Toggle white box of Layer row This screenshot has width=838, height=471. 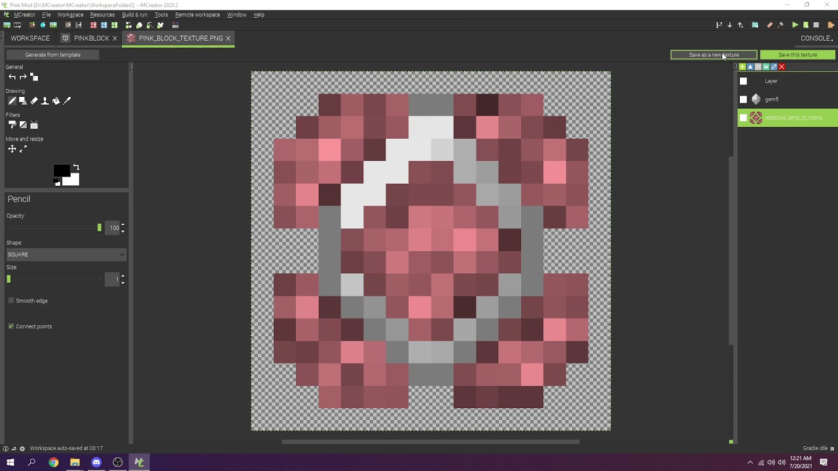(x=743, y=81)
